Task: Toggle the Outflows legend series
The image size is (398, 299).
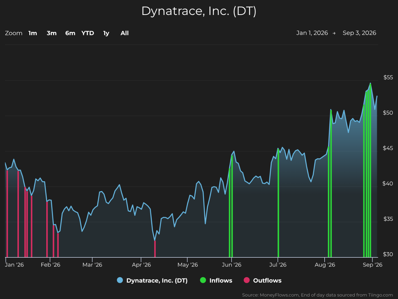Action: [263, 280]
